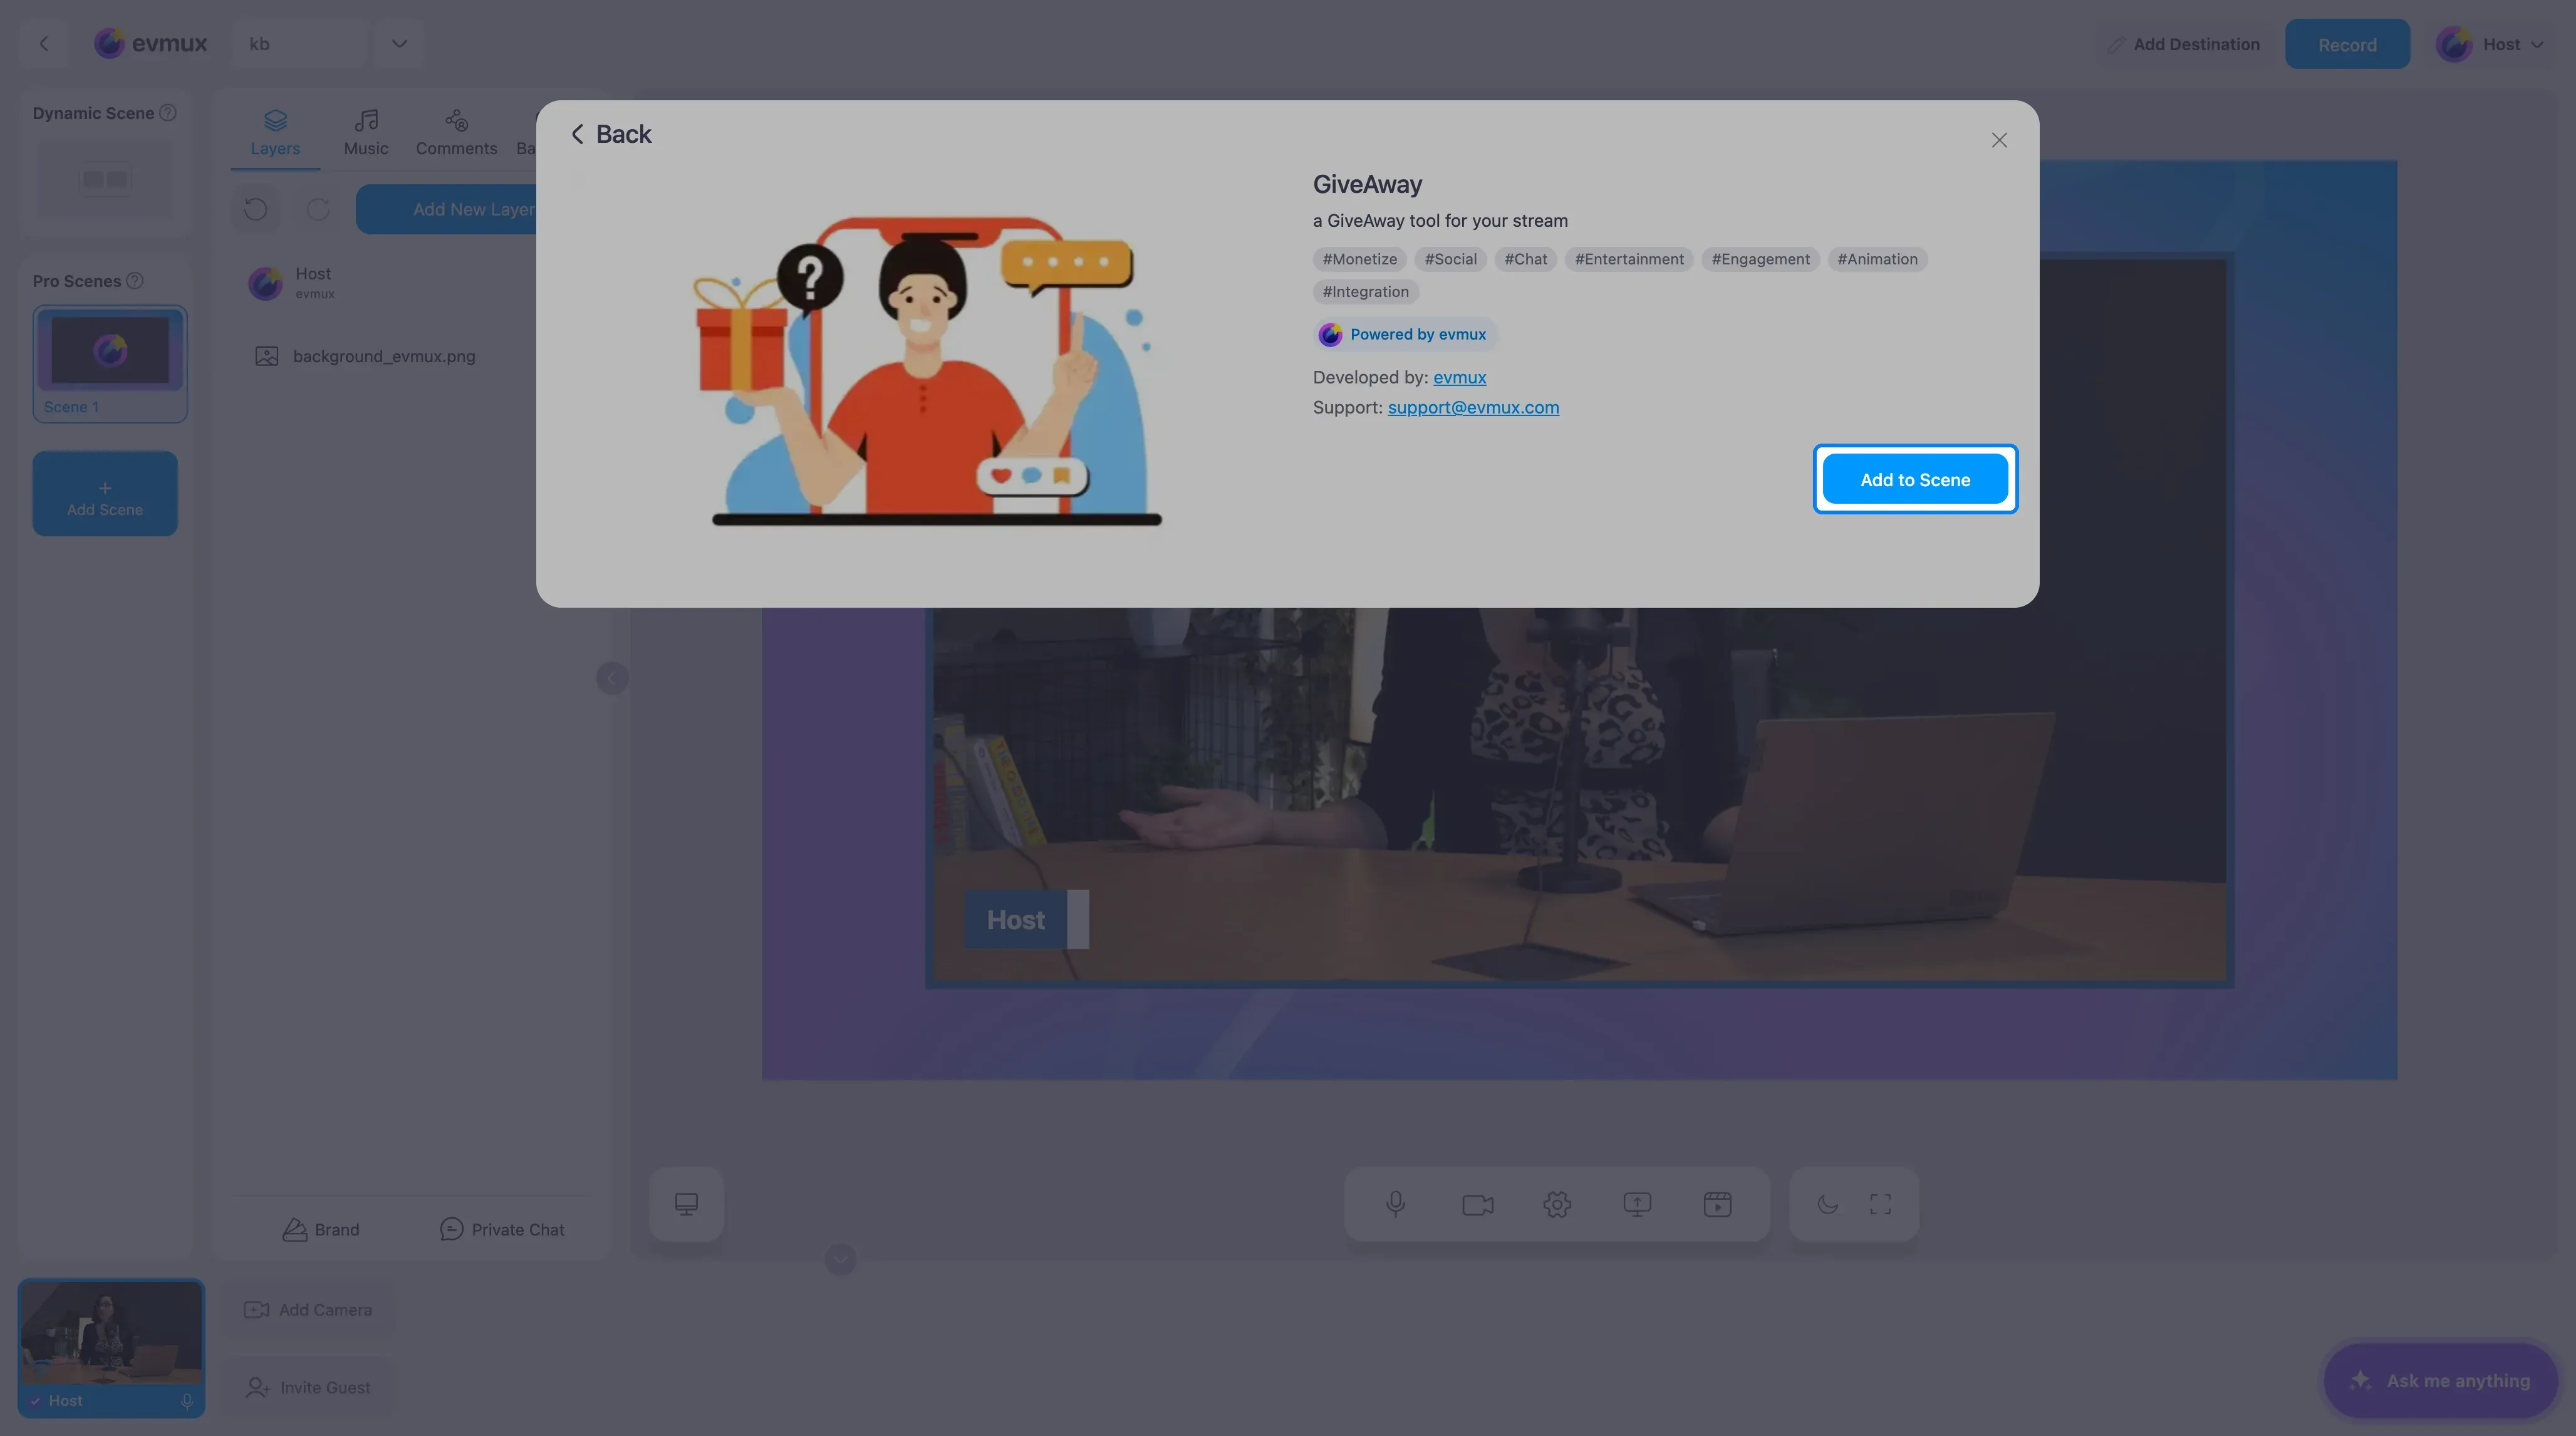The height and width of the screenshot is (1436, 2576).
Task: Click the undo arrow icon
Action: click(255, 209)
